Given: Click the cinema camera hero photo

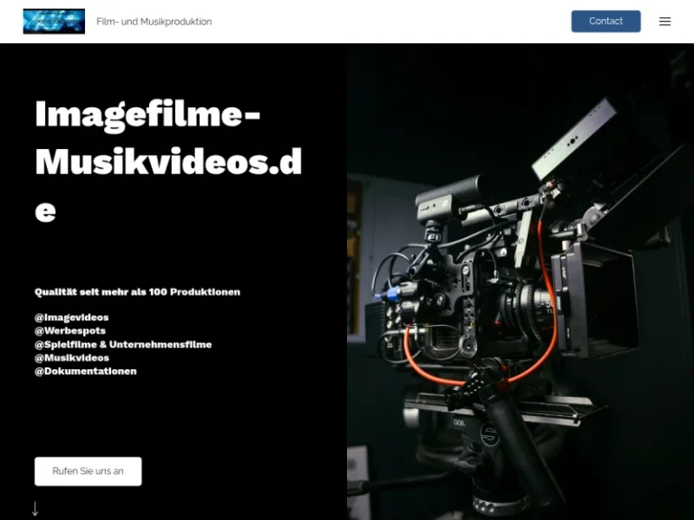Looking at the screenshot, I should coord(520,282).
